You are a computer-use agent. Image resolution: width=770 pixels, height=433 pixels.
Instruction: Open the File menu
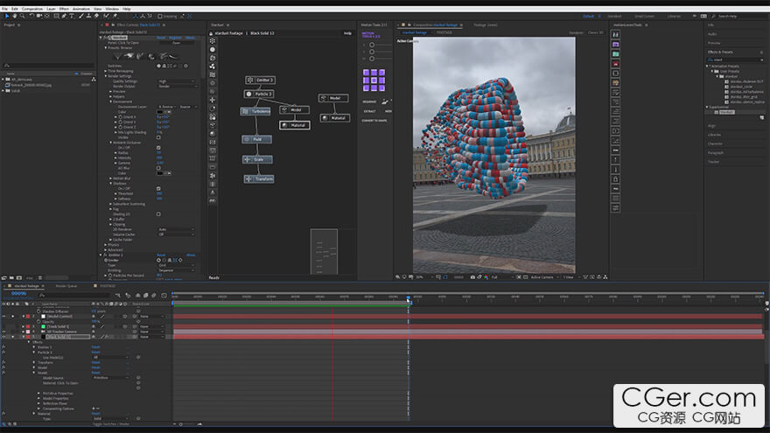pos(5,9)
